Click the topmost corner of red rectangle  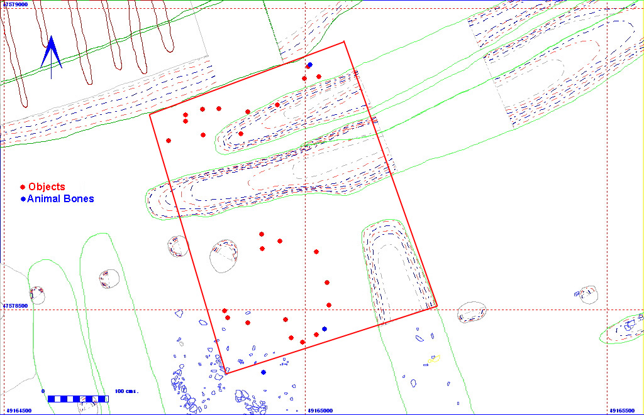tap(344, 42)
